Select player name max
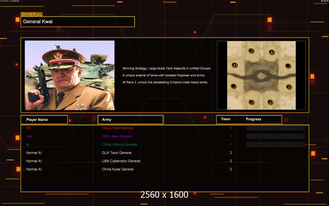Screen dimensions: 329x206 point(29,136)
